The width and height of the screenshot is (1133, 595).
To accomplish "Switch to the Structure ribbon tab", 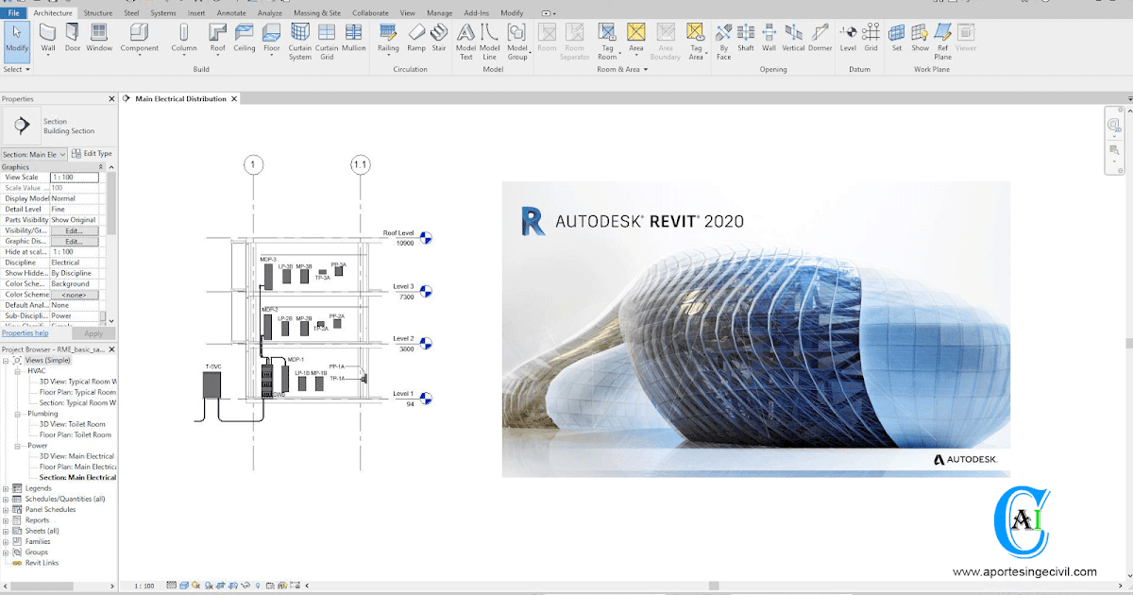I will click(x=97, y=13).
